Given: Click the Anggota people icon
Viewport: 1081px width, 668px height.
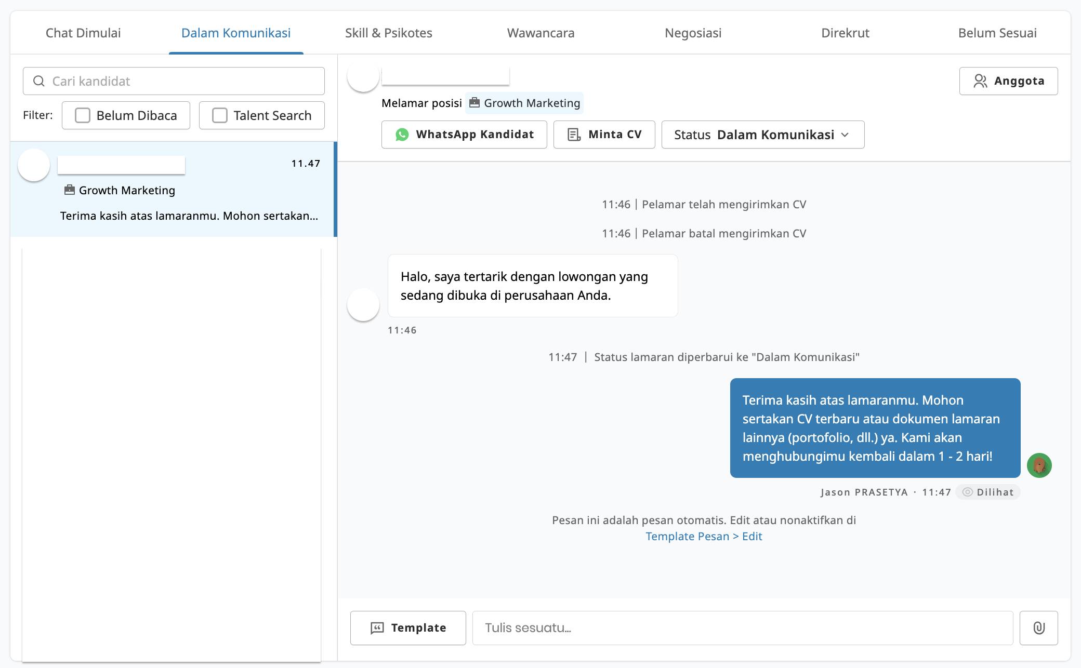Looking at the screenshot, I should (980, 81).
